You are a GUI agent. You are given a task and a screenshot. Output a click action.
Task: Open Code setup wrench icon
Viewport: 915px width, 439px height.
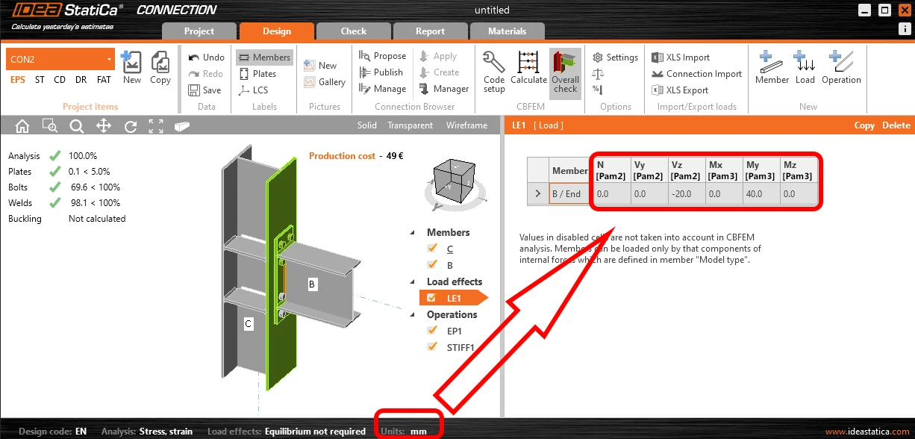pos(494,63)
